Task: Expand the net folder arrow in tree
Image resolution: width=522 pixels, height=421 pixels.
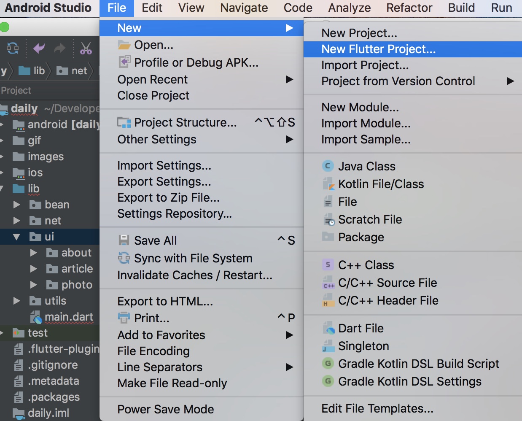Action: [x=17, y=221]
